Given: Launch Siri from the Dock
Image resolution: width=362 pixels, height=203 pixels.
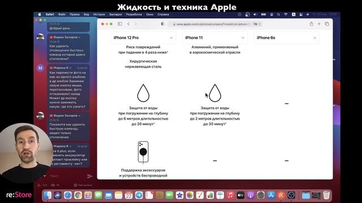Looking at the screenshot, I should tap(58, 195).
